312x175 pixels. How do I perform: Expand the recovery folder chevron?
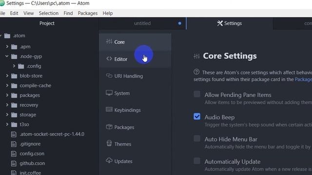pyautogui.click(x=7, y=105)
